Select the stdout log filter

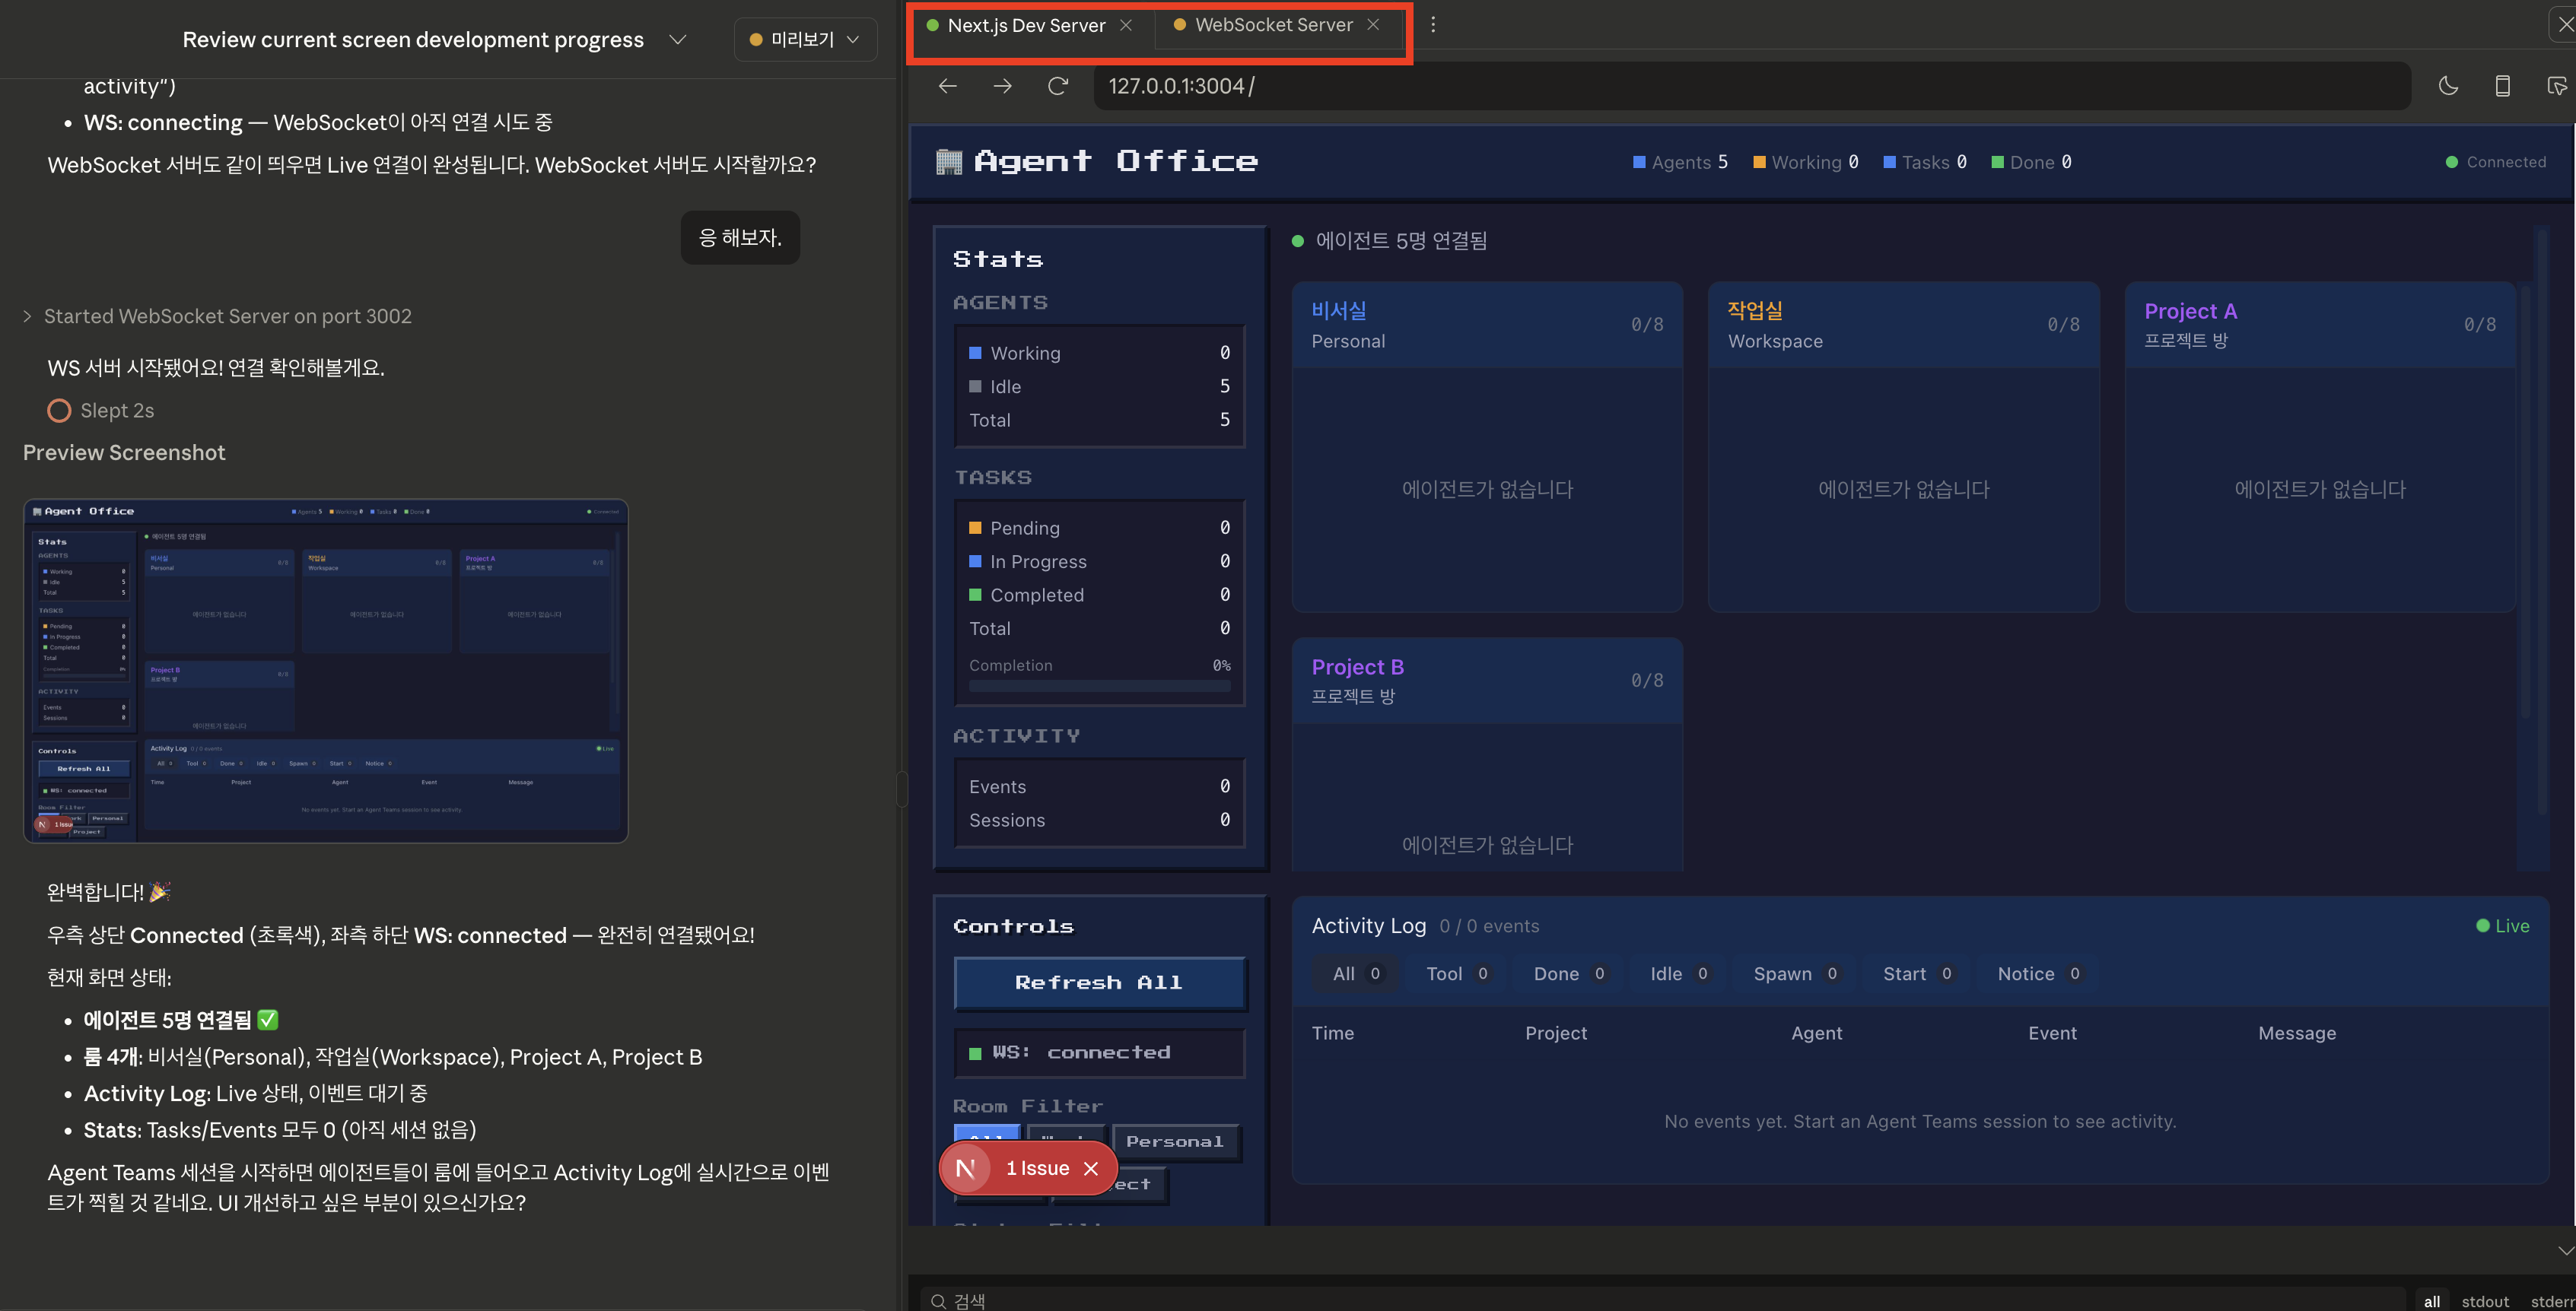[2484, 1301]
